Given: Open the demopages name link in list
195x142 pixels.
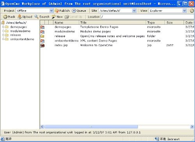Looking at the screenshot, I should 63,27.
